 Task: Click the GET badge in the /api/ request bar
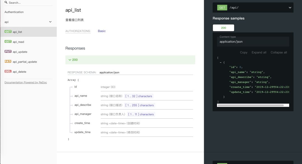222,8
